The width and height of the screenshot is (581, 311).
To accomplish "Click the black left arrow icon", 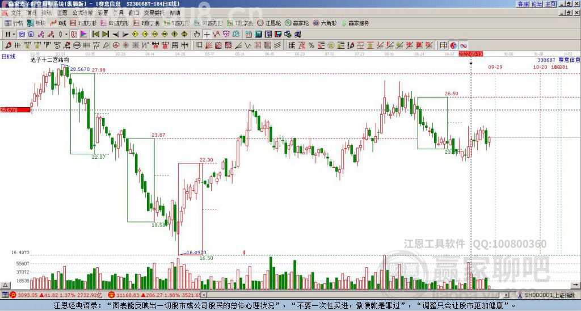I will coord(116,35).
